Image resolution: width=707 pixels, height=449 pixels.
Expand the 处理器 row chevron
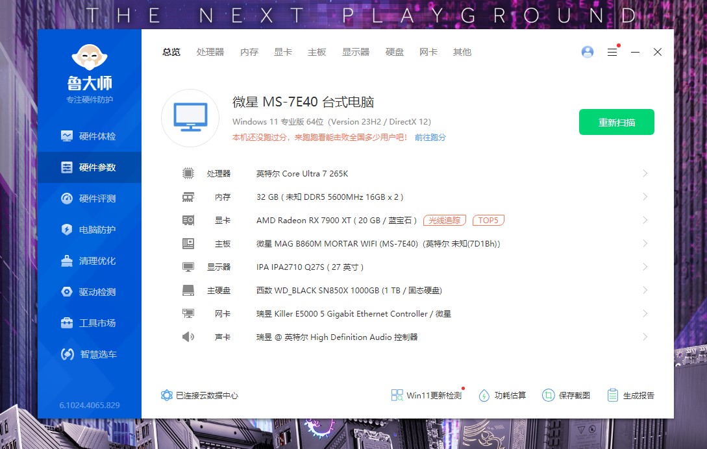(x=645, y=173)
